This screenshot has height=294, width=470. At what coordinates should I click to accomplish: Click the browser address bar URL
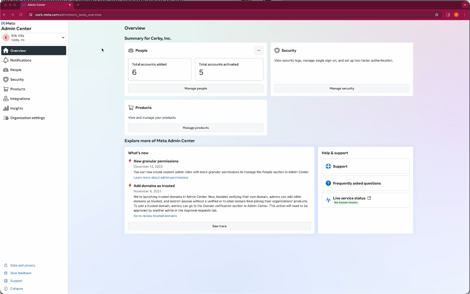pos(68,15)
